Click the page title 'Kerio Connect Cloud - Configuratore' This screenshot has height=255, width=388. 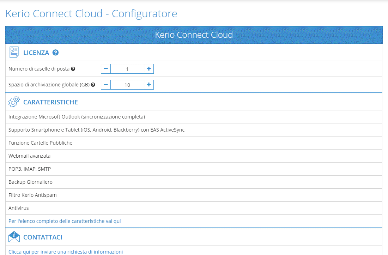pyautogui.click(x=91, y=14)
